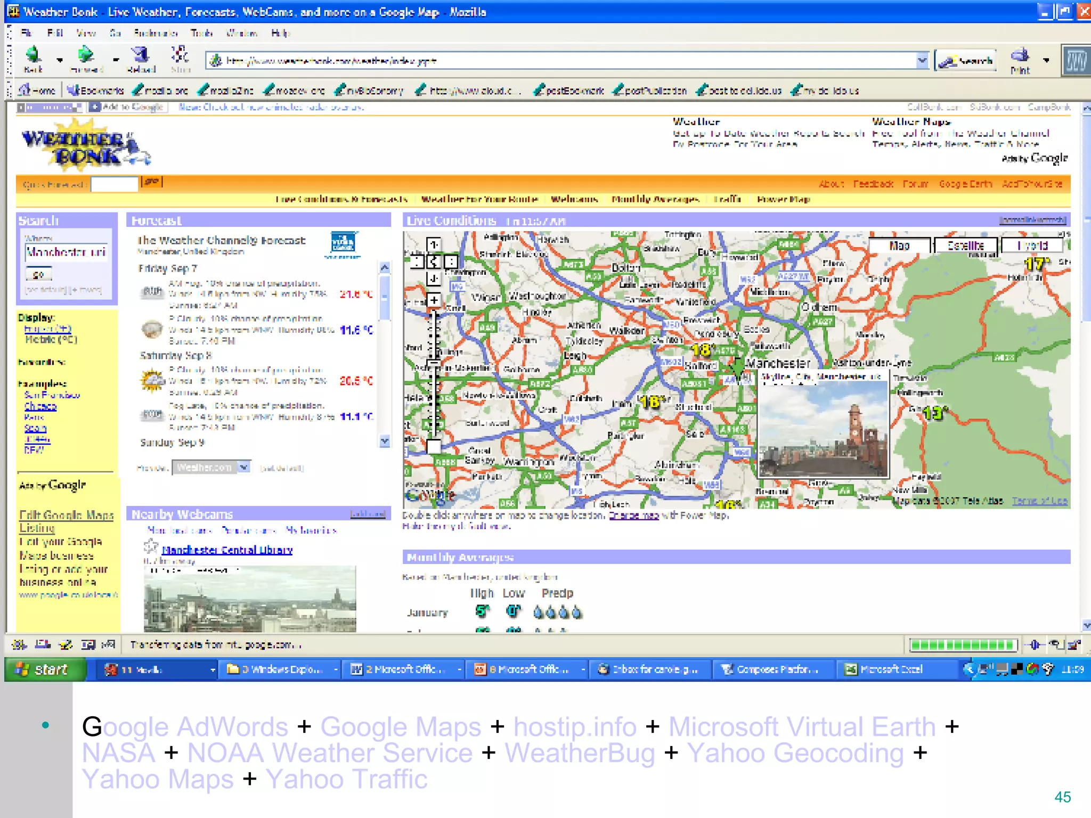Open the Webcams tab

574,199
